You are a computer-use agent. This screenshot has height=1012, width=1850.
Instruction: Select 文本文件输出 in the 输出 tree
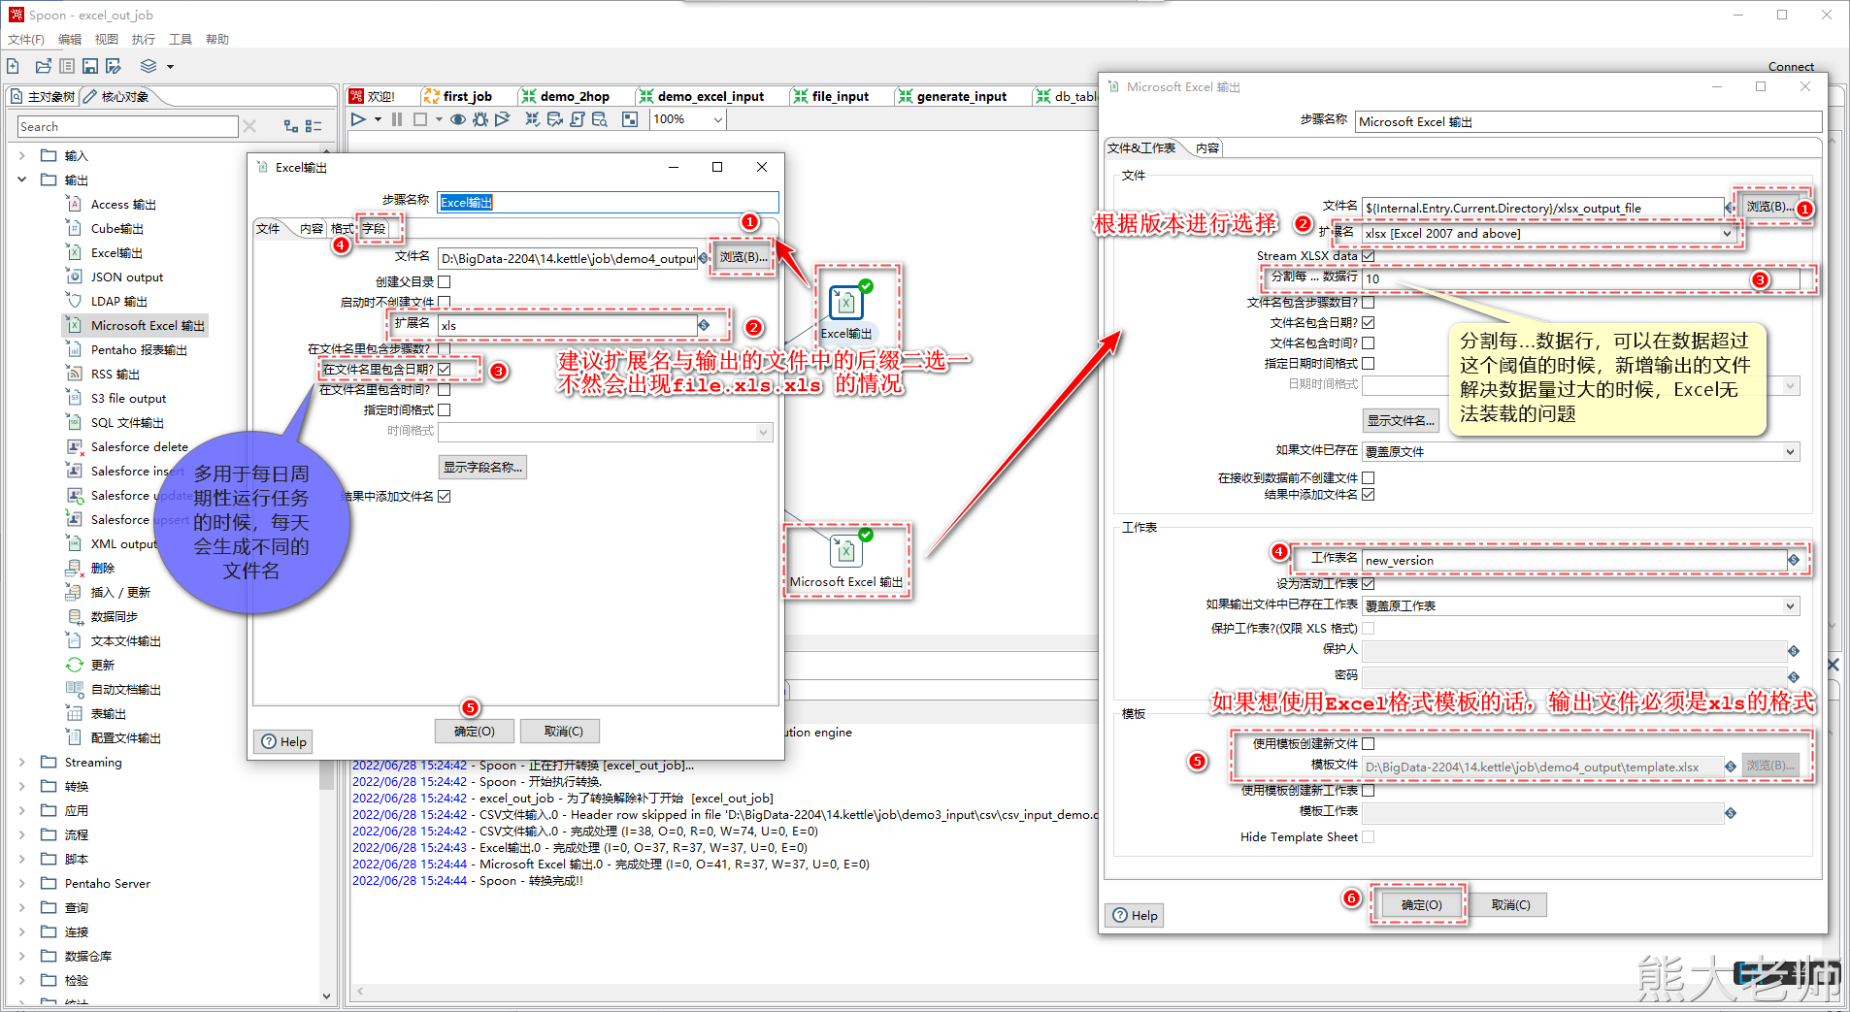[x=125, y=640]
